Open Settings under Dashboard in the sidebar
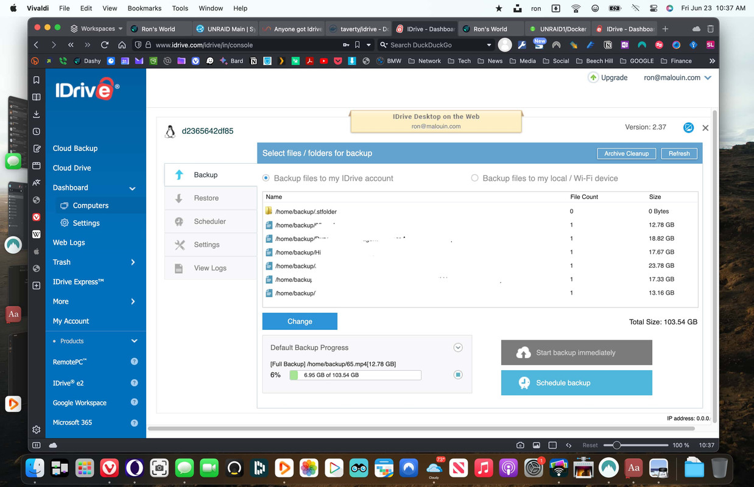 tap(86, 223)
